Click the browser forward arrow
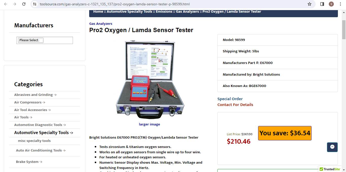 pos(15,4)
